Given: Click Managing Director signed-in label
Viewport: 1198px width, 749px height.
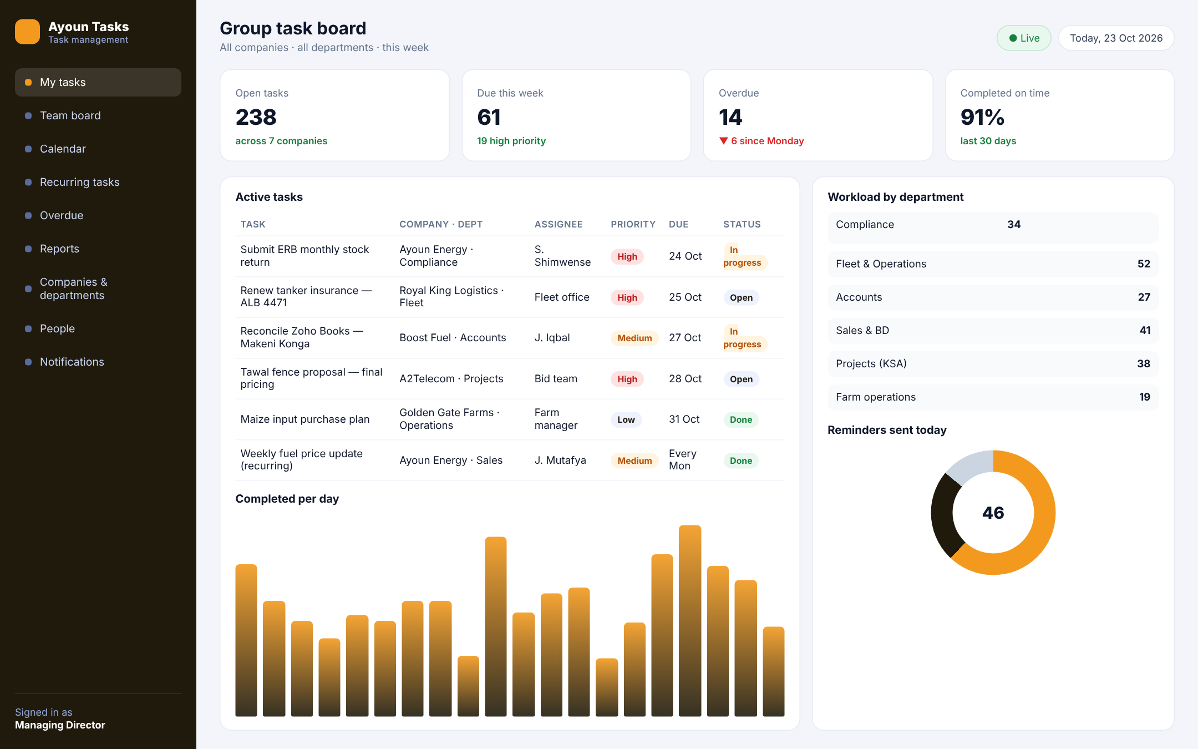Looking at the screenshot, I should tap(60, 725).
